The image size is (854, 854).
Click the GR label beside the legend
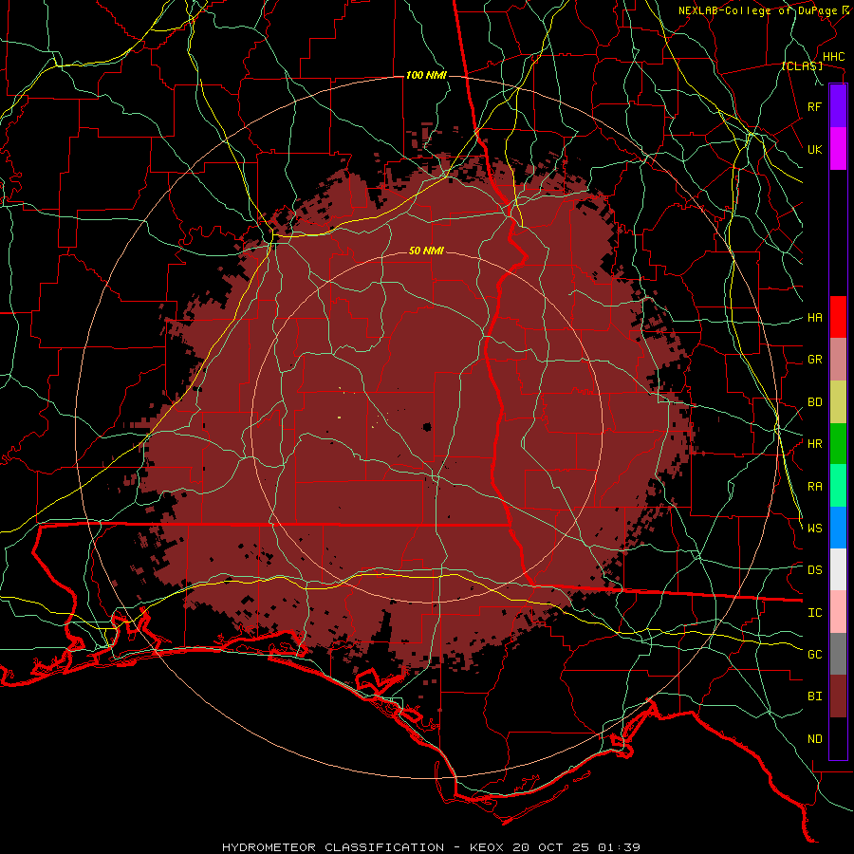815,360
